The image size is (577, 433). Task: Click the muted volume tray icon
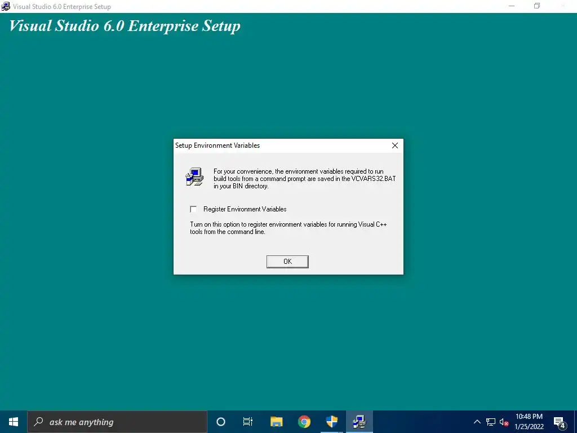click(x=504, y=422)
